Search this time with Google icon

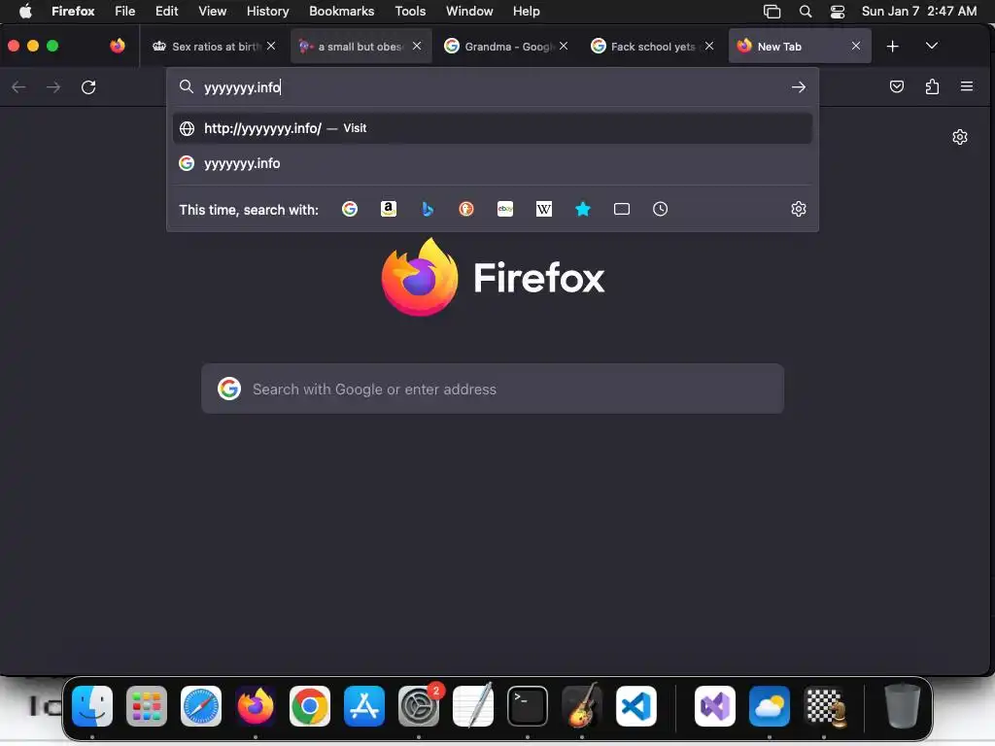(x=350, y=209)
